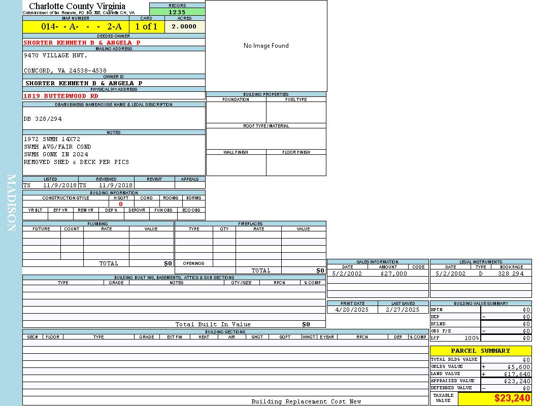Select physical address 1819 BUTTERWOOD RD
This screenshot has width=533, height=406.
point(61,96)
